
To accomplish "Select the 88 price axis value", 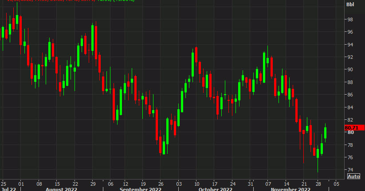I will pyautogui.click(x=350, y=82).
